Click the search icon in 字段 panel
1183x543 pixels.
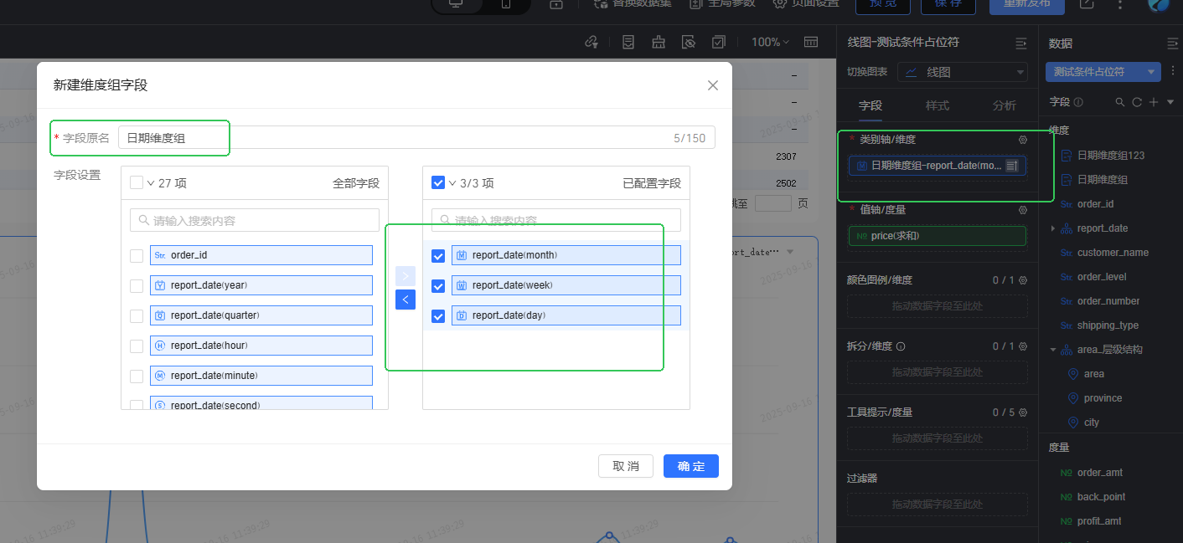[1120, 102]
